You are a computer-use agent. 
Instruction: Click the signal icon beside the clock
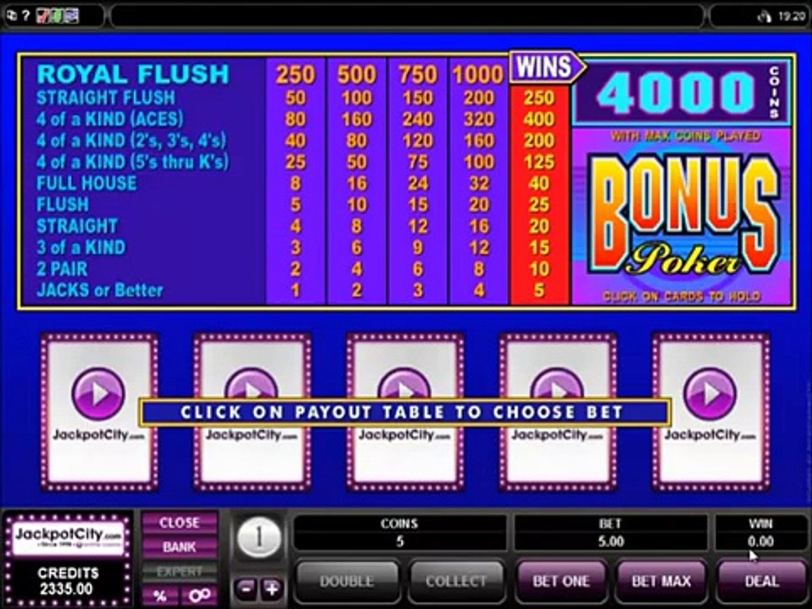pyautogui.click(x=765, y=16)
